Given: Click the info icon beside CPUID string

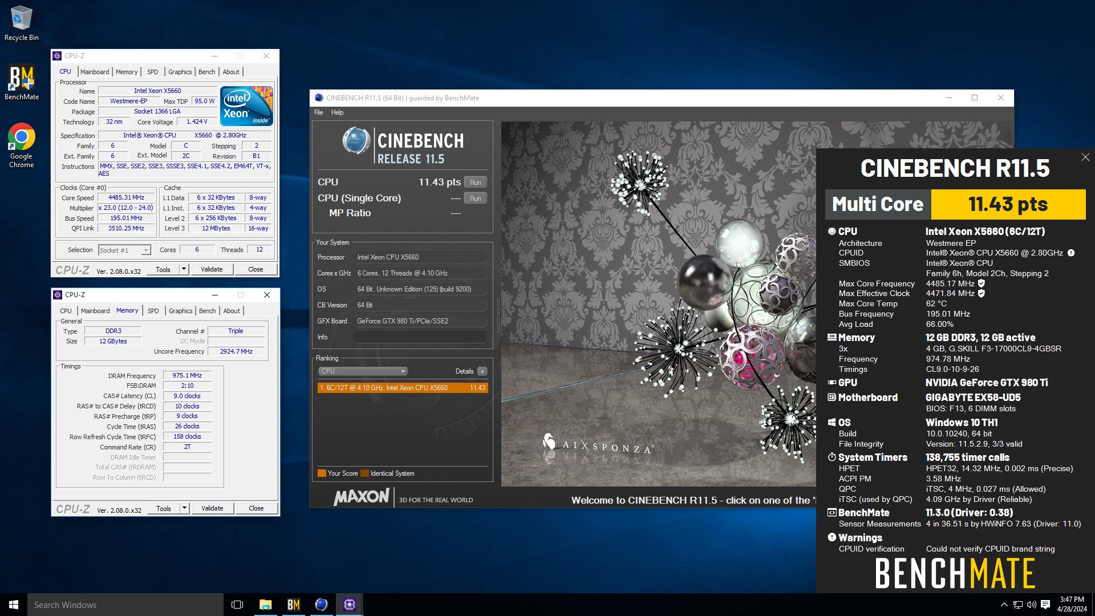Looking at the screenshot, I should (x=1071, y=253).
